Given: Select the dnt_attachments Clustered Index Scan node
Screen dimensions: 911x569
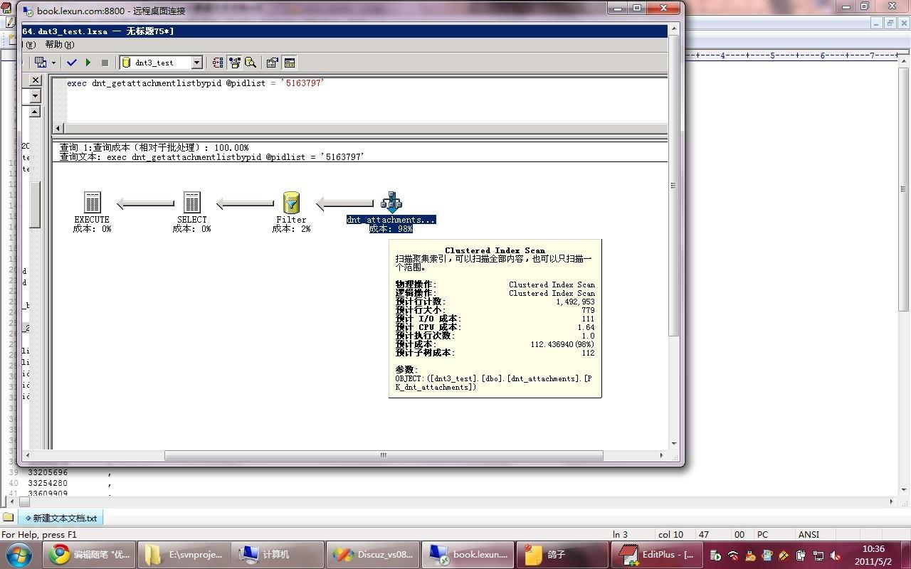Looking at the screenshot, I should coord(391,203).
